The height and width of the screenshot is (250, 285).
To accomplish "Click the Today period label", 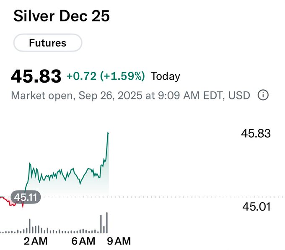I will pyautogui.click(x=165, y=76).
